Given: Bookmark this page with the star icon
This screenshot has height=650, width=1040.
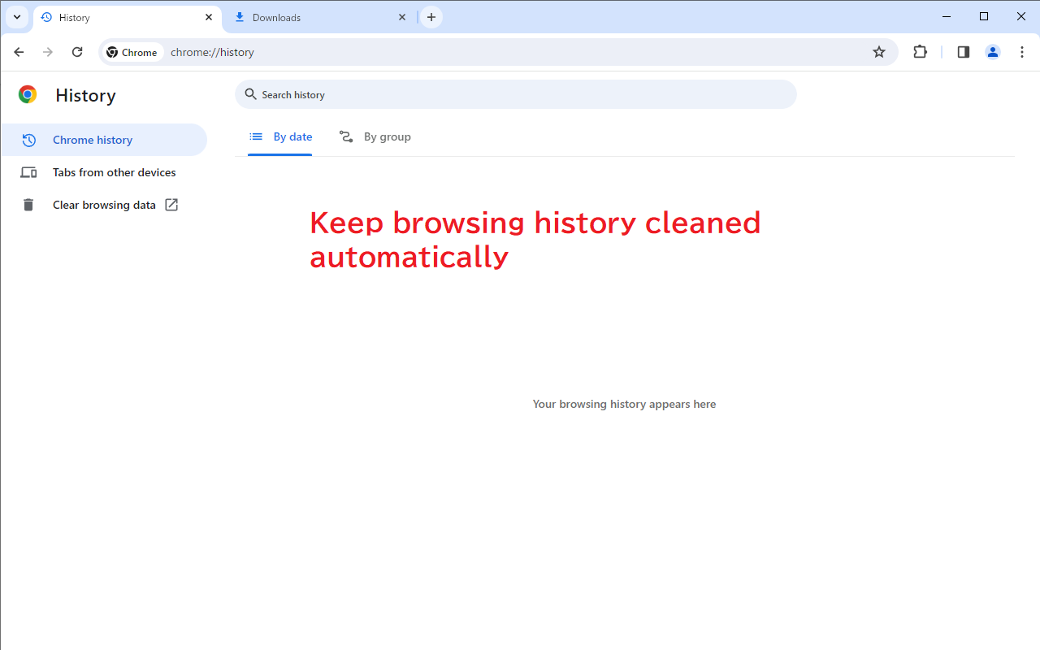Looking at the screenshot, I should tap(878, 51).
